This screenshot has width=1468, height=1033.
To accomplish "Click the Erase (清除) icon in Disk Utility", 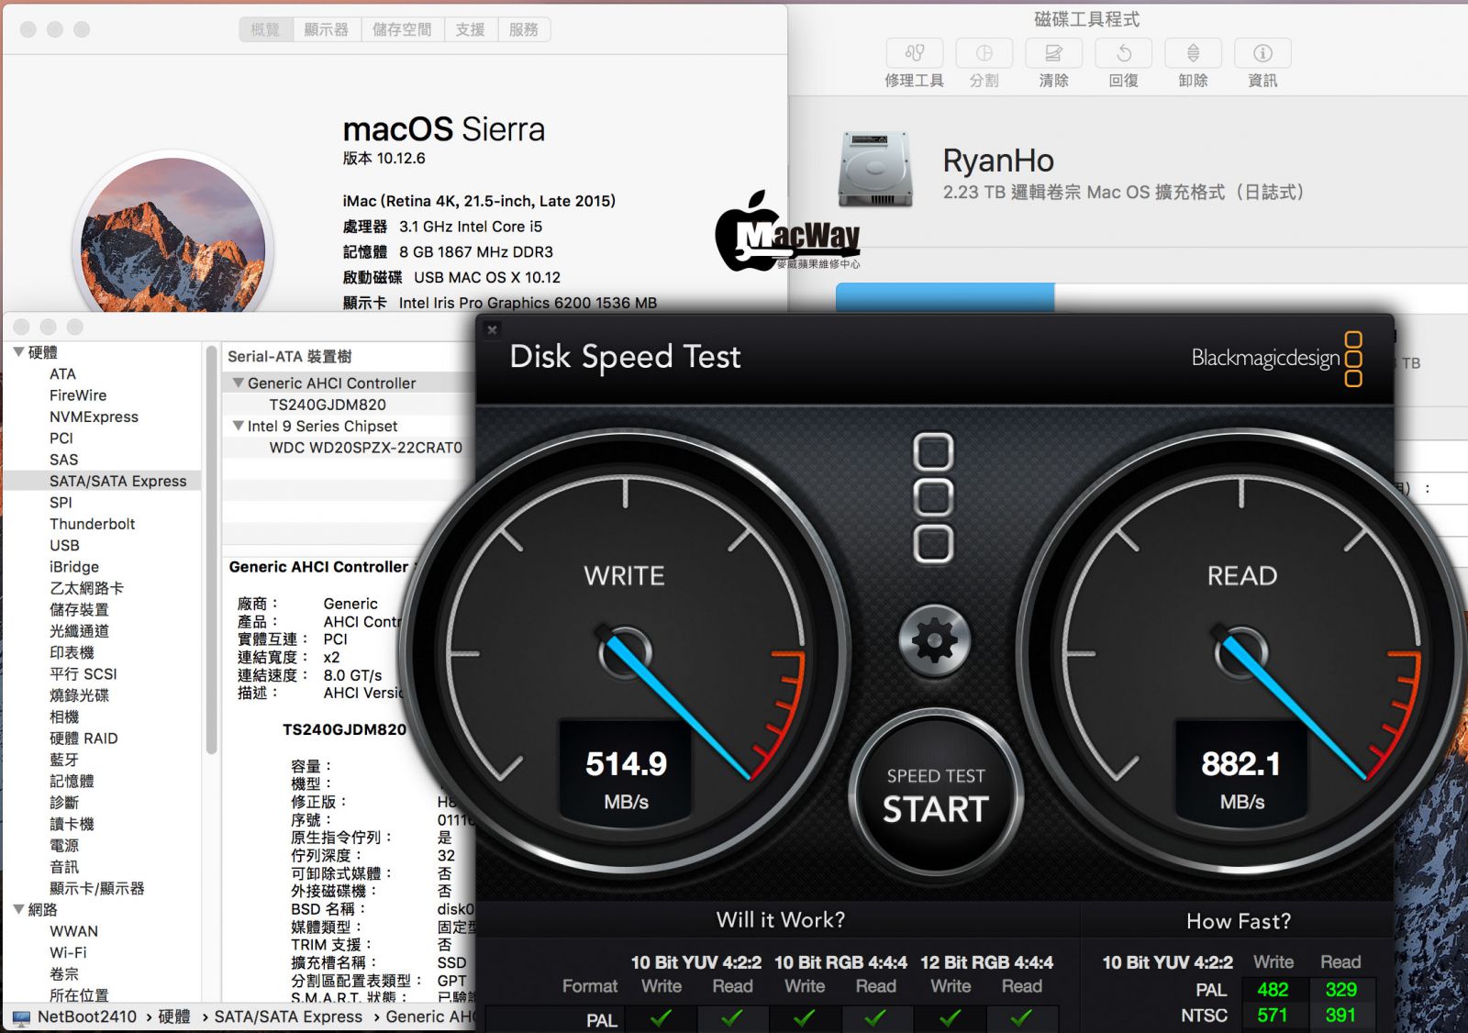I will [1053, 53].
